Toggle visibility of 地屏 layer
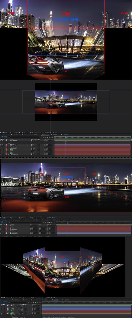 (x=1, y=226)
